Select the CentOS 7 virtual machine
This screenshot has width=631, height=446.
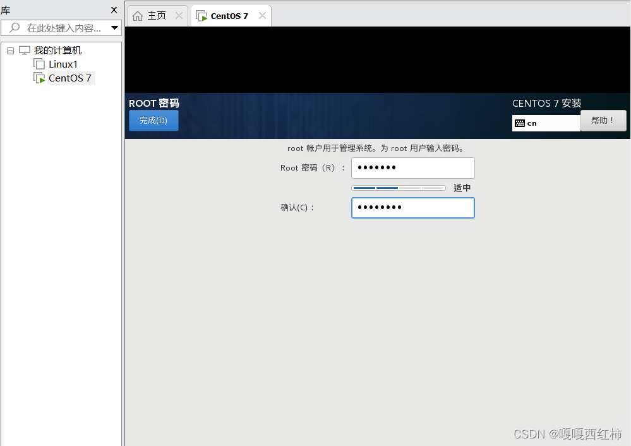(x=70, y=78)
